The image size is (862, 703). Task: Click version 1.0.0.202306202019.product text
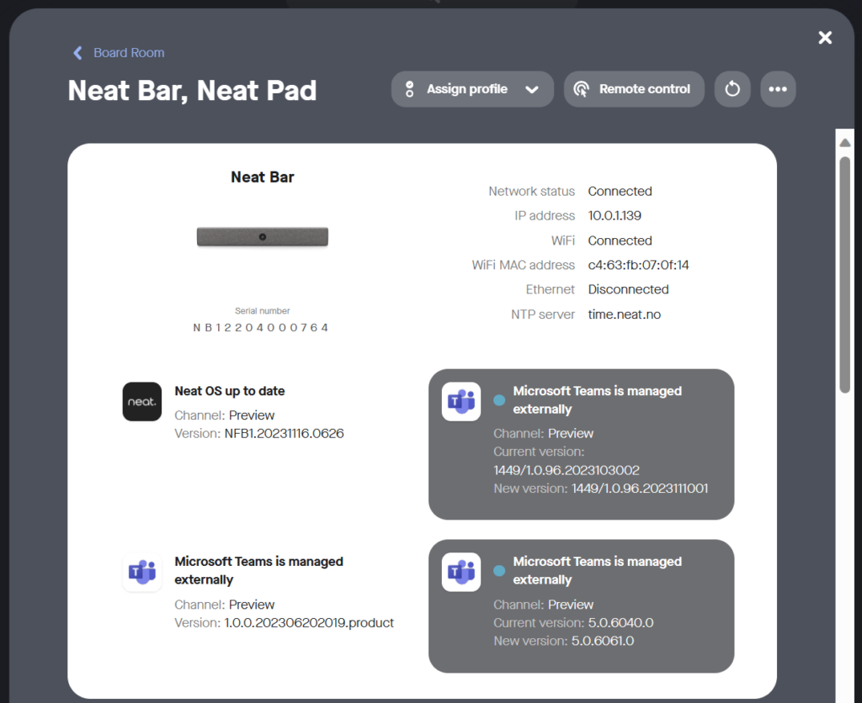[x=309, y=623]
